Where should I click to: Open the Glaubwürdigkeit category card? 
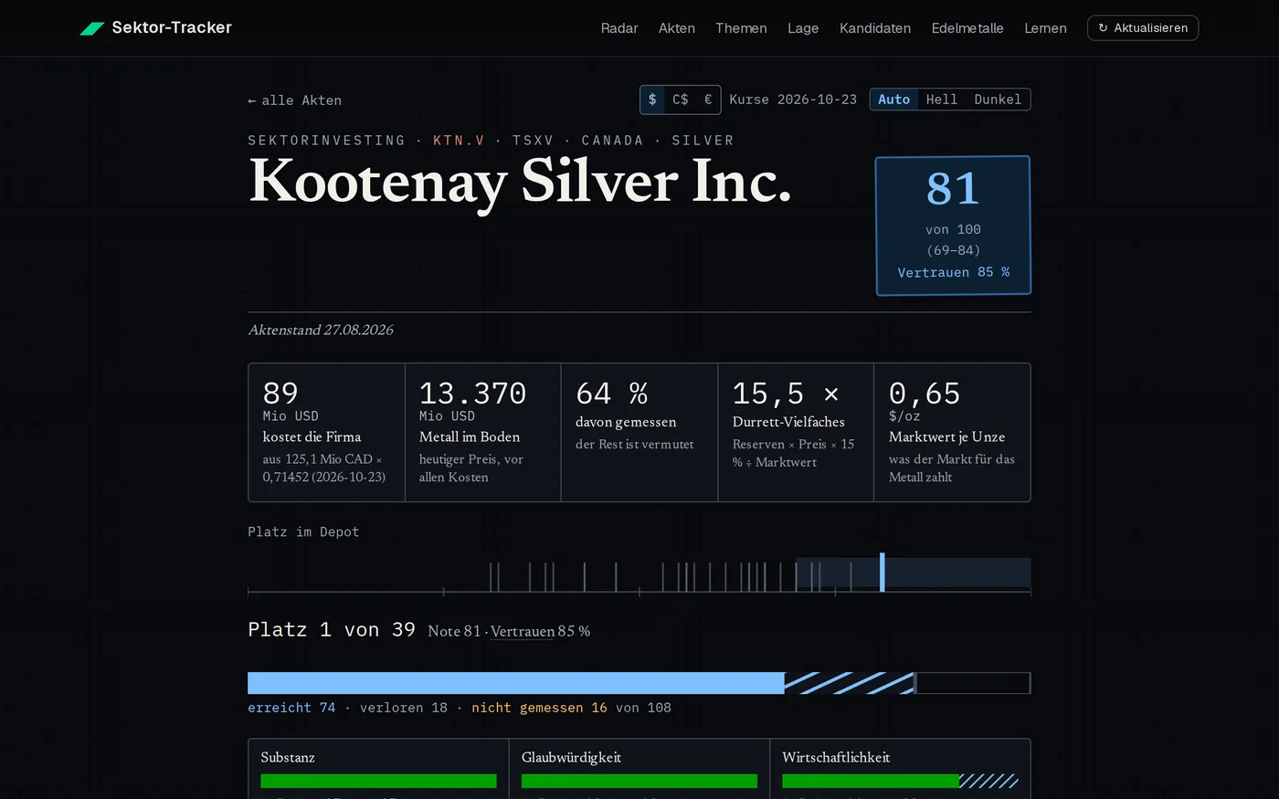pyautogui.click(x=639, y=769)
